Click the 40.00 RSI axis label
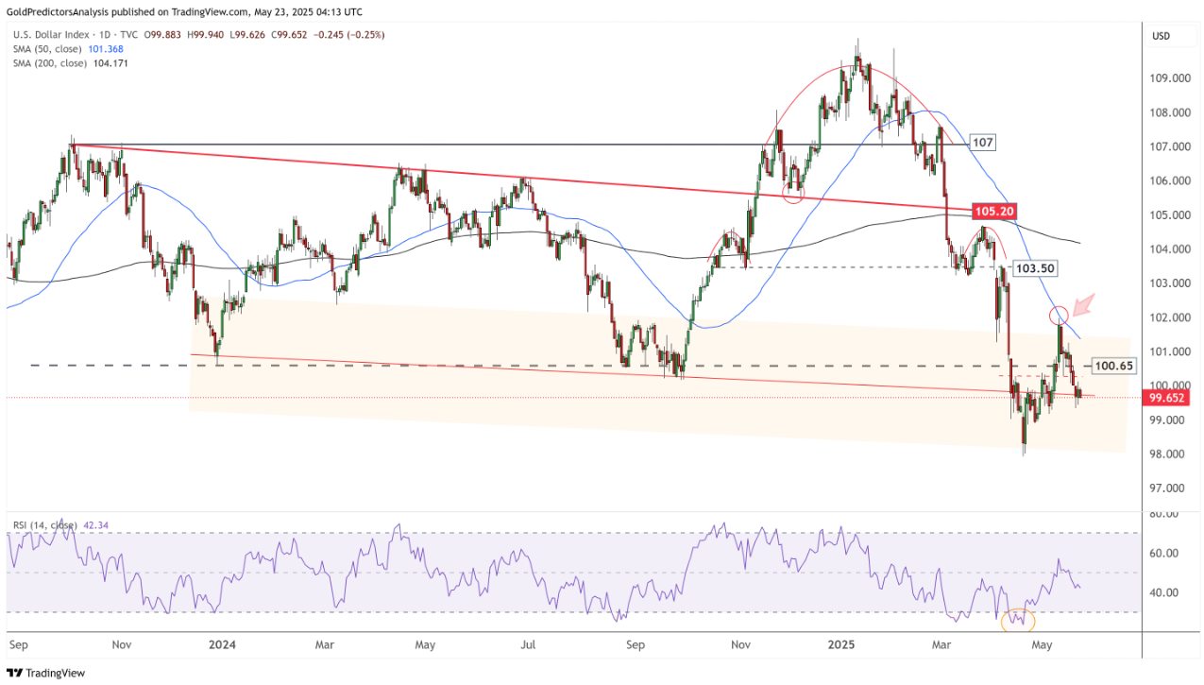 [x=1164, y=592]
